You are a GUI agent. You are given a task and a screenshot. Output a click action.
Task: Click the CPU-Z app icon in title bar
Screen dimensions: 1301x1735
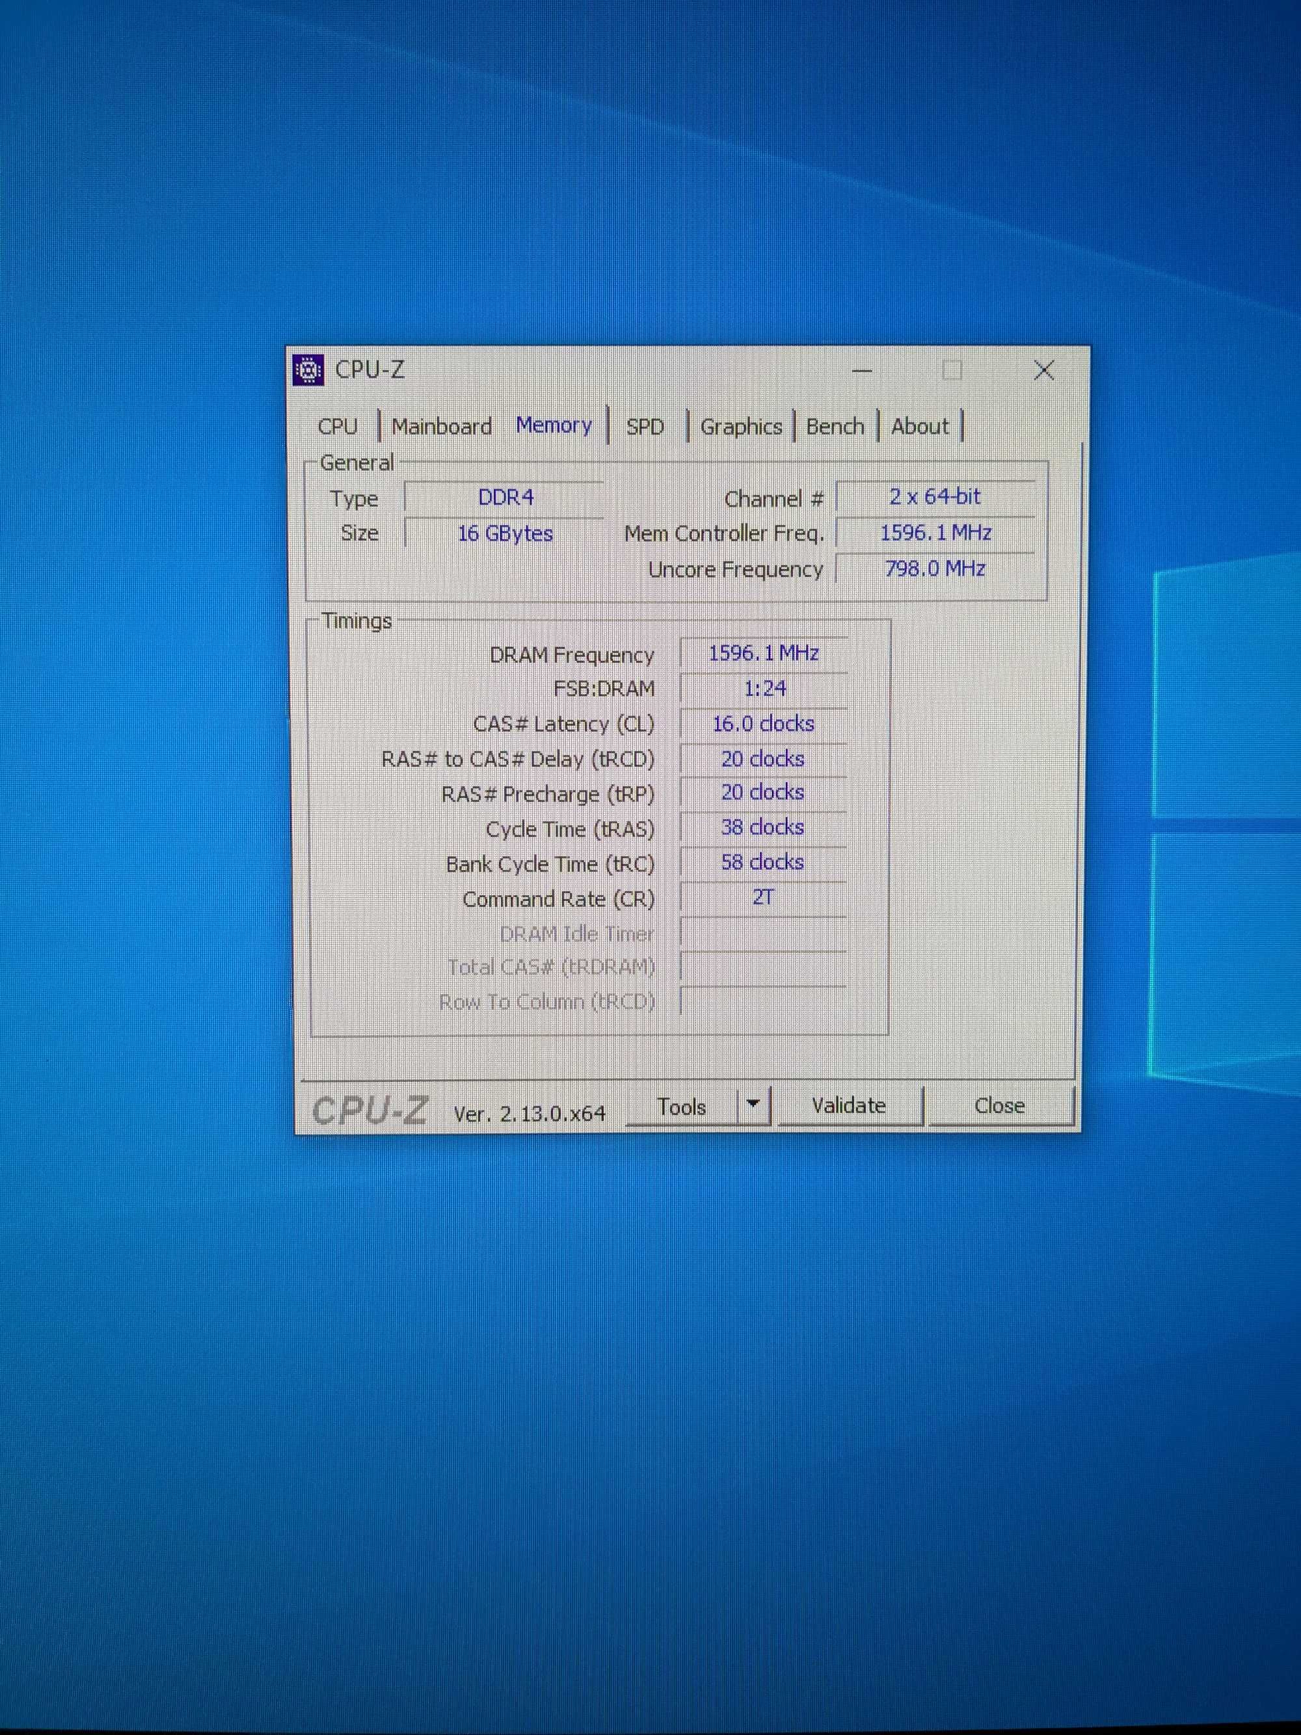308,370
